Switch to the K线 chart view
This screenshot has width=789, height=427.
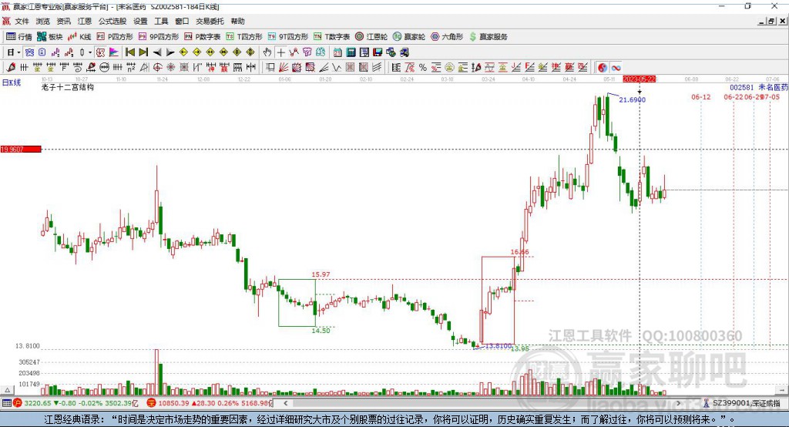point(79,37)
